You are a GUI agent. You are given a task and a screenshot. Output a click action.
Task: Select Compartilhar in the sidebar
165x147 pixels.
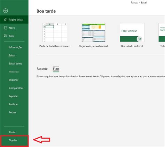pyautogui.click(x=14, y=88)
